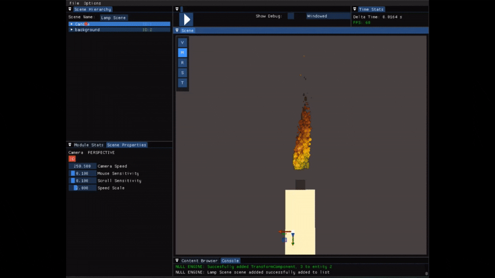Image resolution: width=495 pixels, height=278 pixels.
Task: Activate the M move tool
Action: [182, 53]
